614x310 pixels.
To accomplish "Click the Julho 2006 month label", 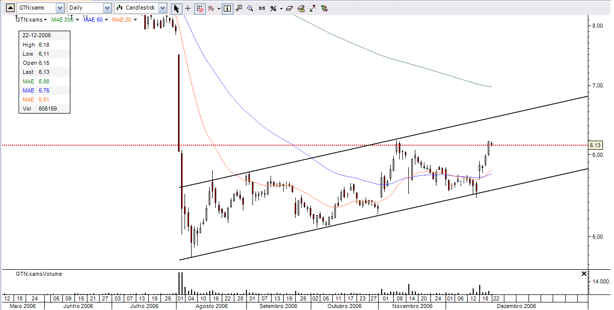I will coord(144,306).
